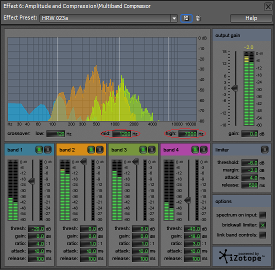Image resolution: width=275 pixels, height=270 pixels.
Task: Click the low crossover marker in spectrum
Action: coord(57,79)
